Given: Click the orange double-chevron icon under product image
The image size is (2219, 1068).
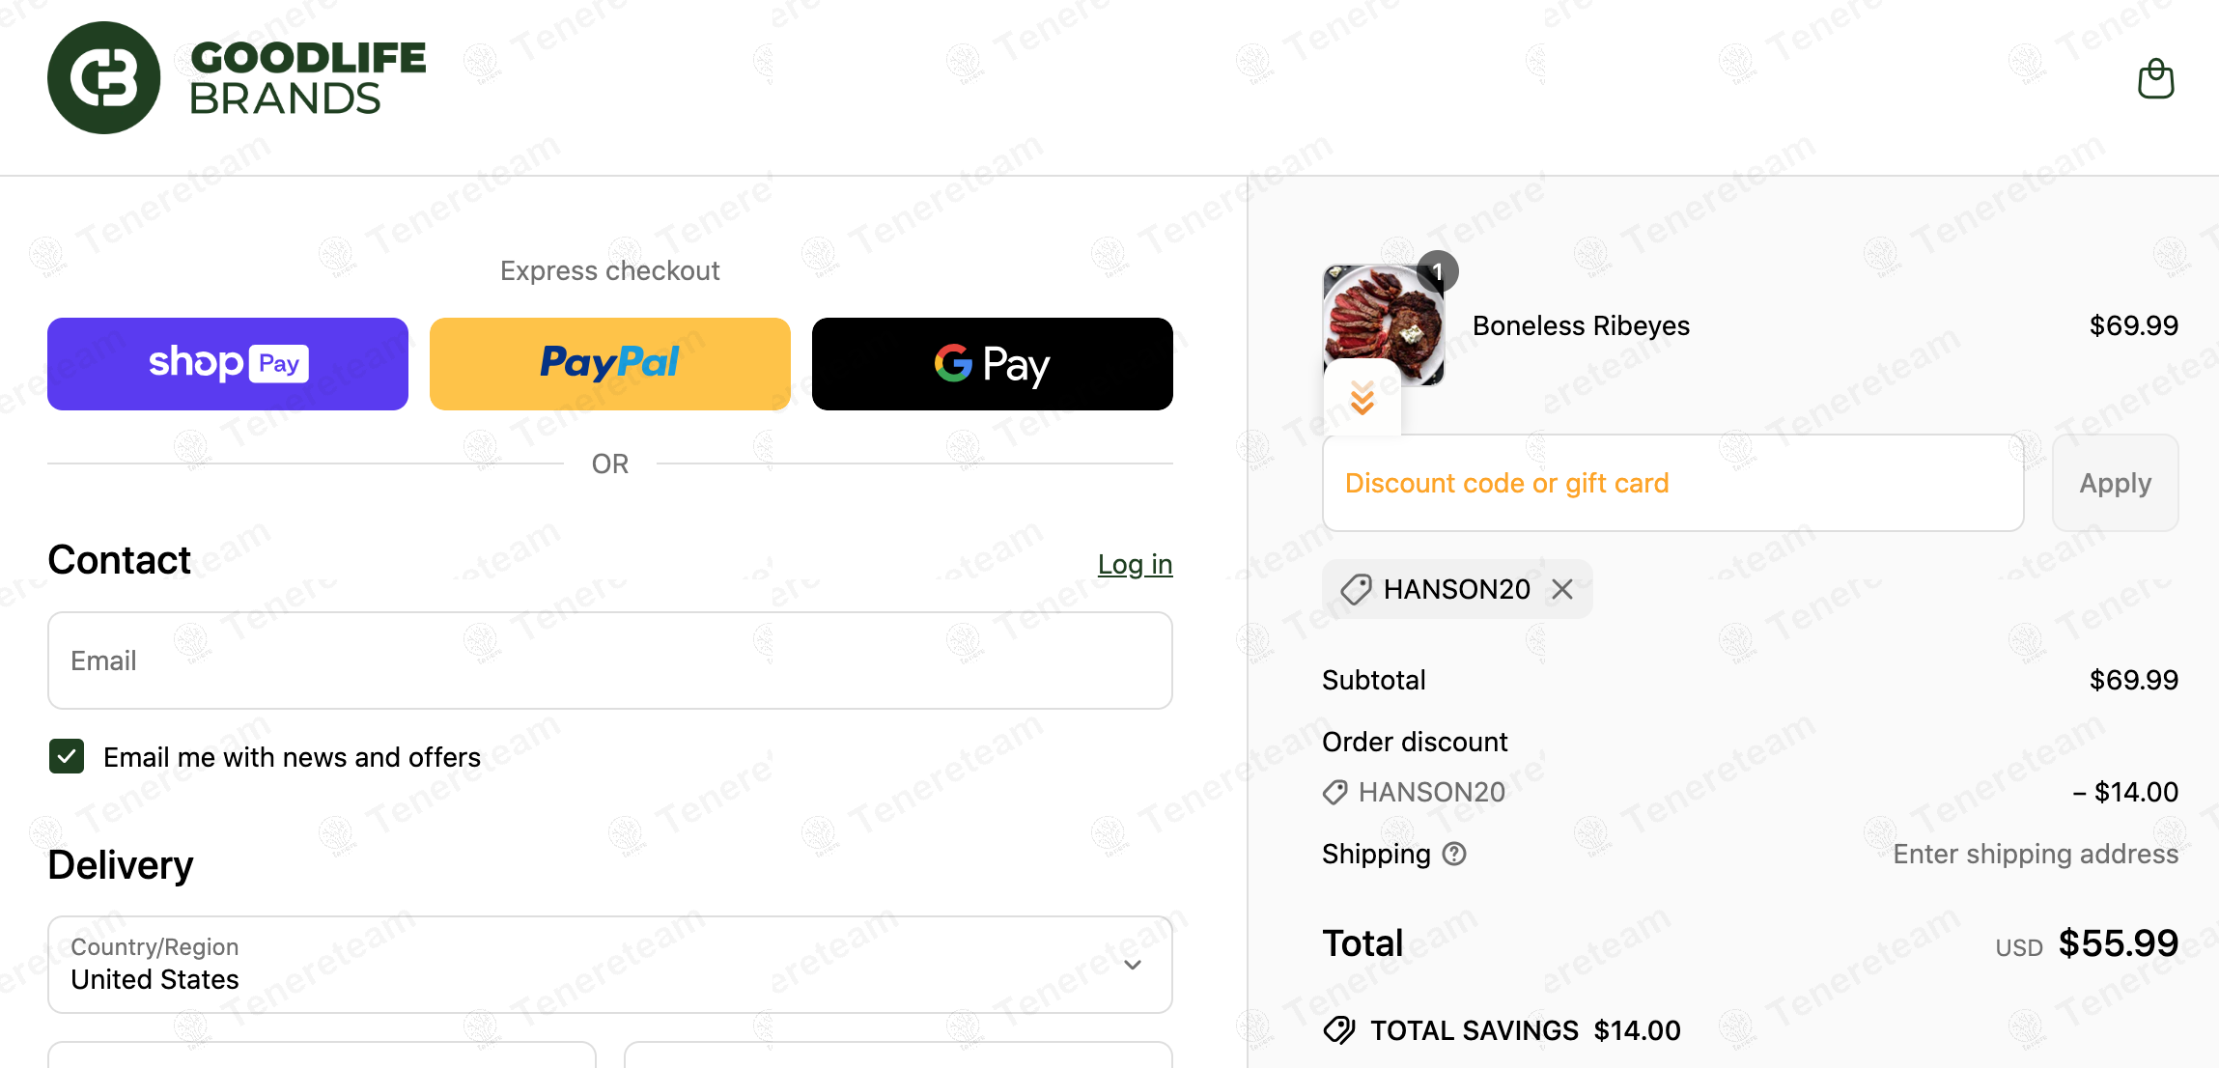Looking at the screenshot, I should coord(1362,398).
